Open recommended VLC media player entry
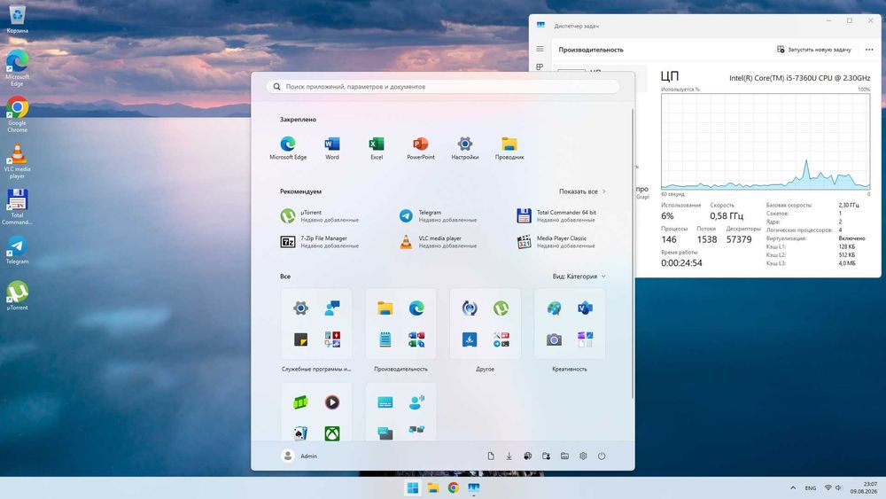The width and height of the screenshot is (886, 499). tap(438, 242)
